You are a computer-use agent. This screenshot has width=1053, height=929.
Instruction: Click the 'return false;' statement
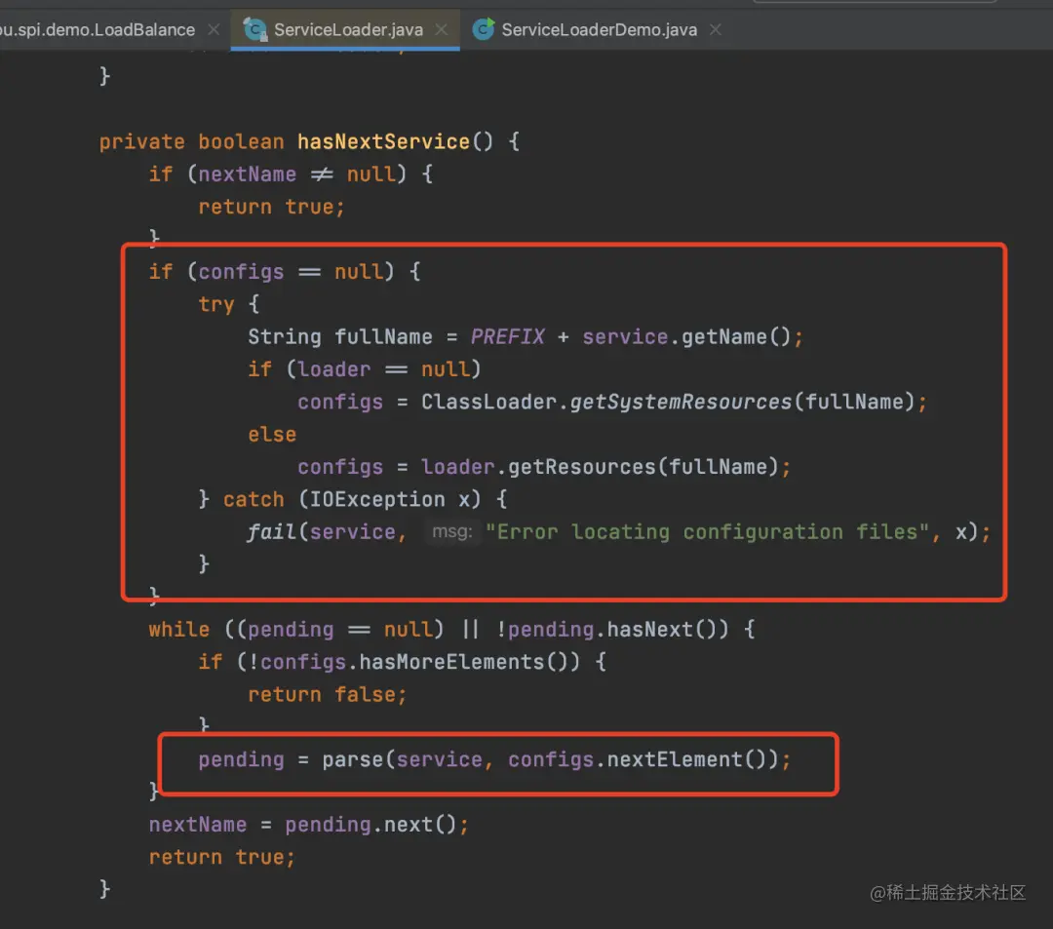(328, 694)
